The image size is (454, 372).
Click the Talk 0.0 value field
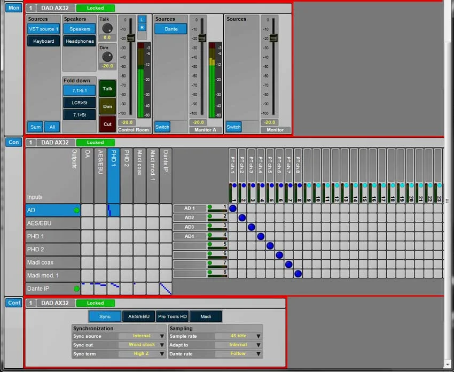pyautogui.click(x=107, y=37)
